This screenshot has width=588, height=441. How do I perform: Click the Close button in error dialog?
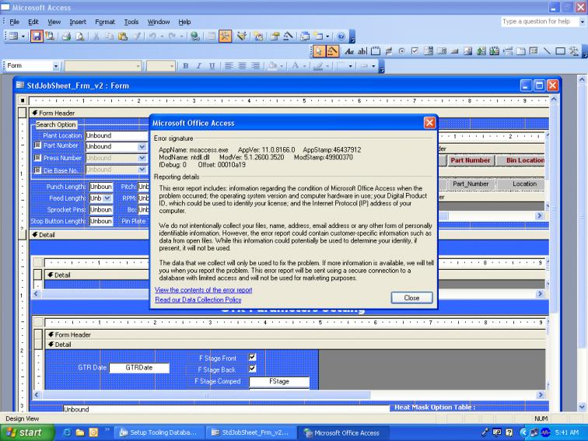pyautogui.click(x=411, y=298)
